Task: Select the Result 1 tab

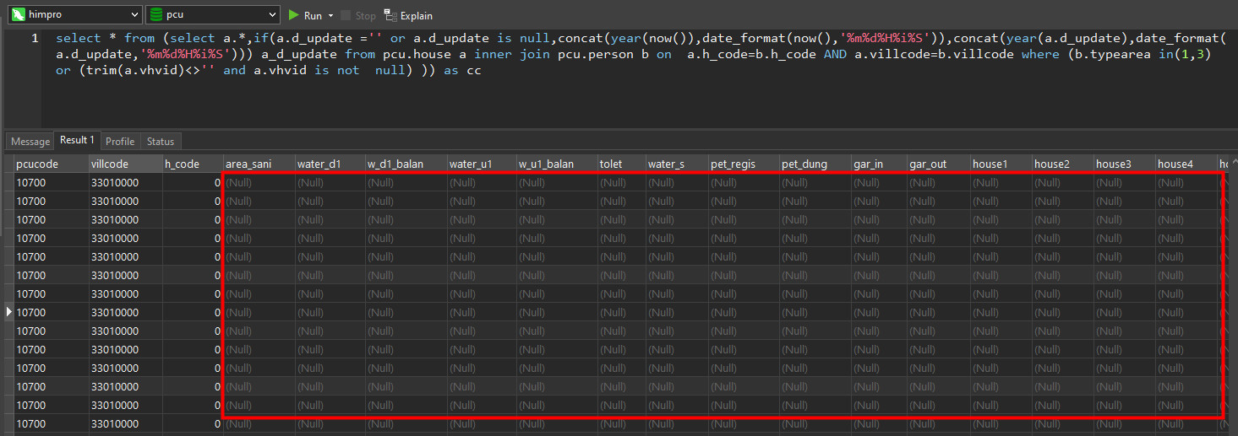Action: (77, 140)
